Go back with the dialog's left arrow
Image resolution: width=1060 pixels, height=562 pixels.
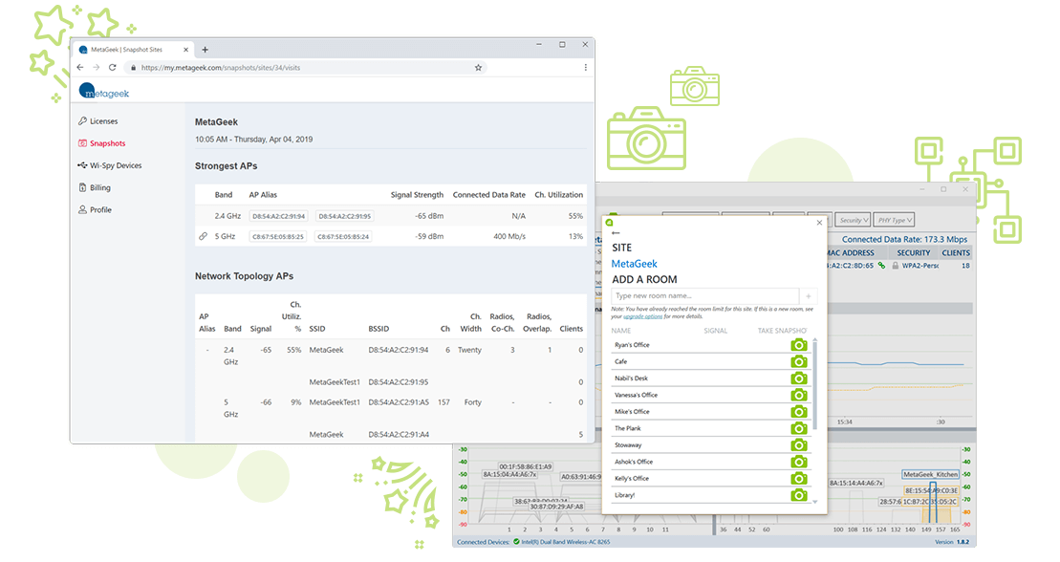click(x=616, y=233)
